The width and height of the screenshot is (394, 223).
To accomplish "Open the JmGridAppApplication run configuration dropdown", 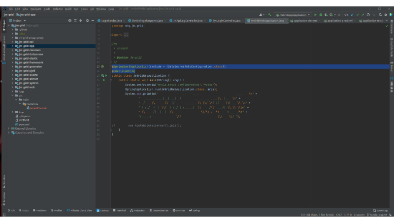I will click(x=293, y=15).
